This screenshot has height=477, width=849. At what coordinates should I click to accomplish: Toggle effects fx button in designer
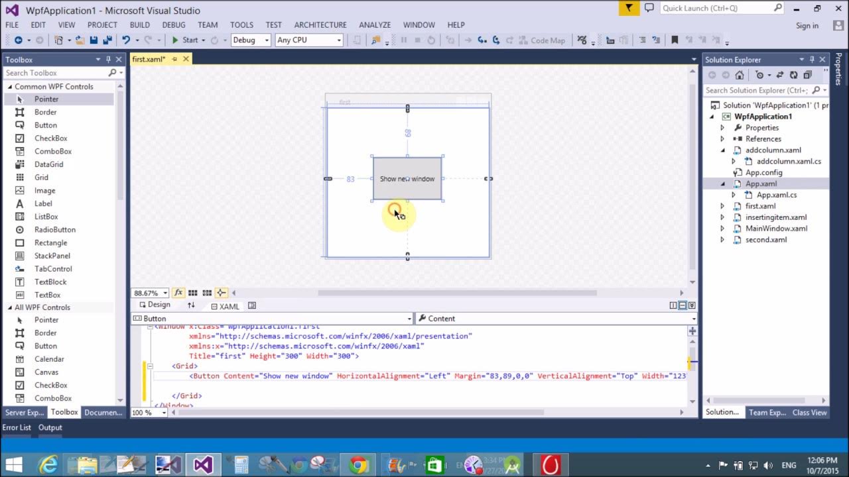pyautogui.click(x=178, y=293)
